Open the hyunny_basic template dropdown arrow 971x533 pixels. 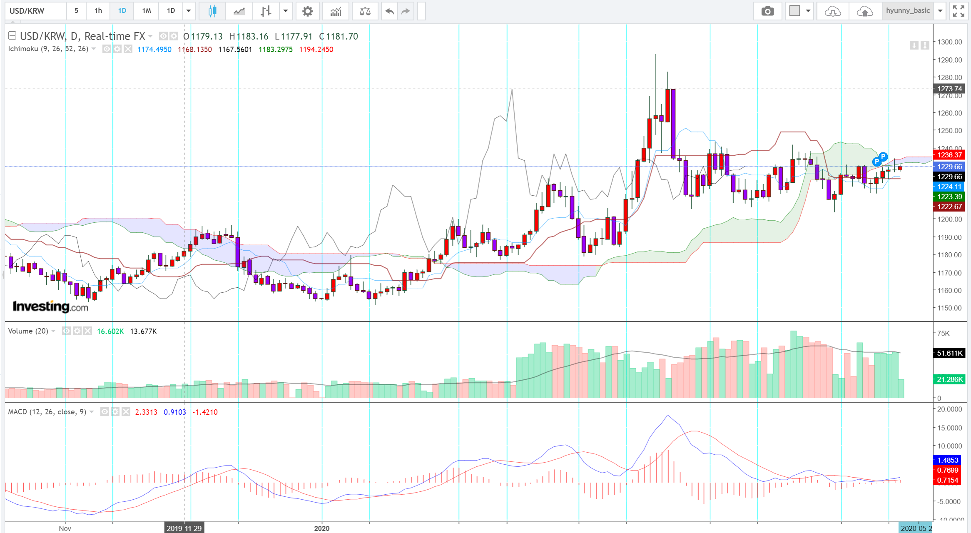(x=940, y=11)
